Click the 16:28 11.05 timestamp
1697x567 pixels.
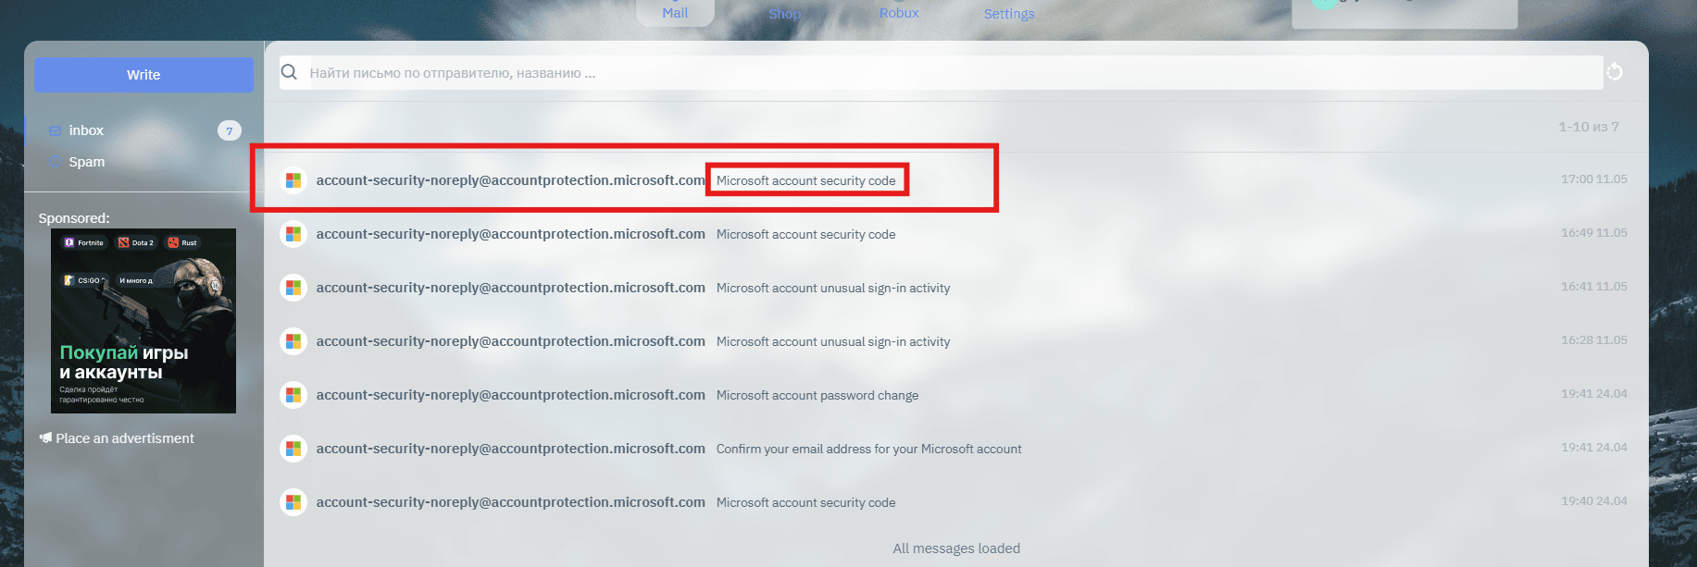pos(1594,340)
